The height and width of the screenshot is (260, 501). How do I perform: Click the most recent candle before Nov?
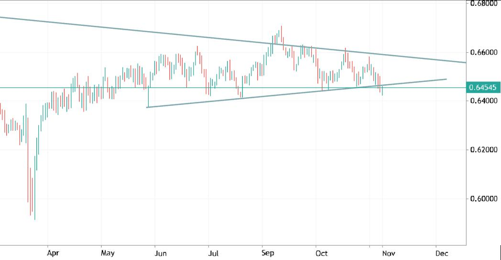tap(382, 90)
